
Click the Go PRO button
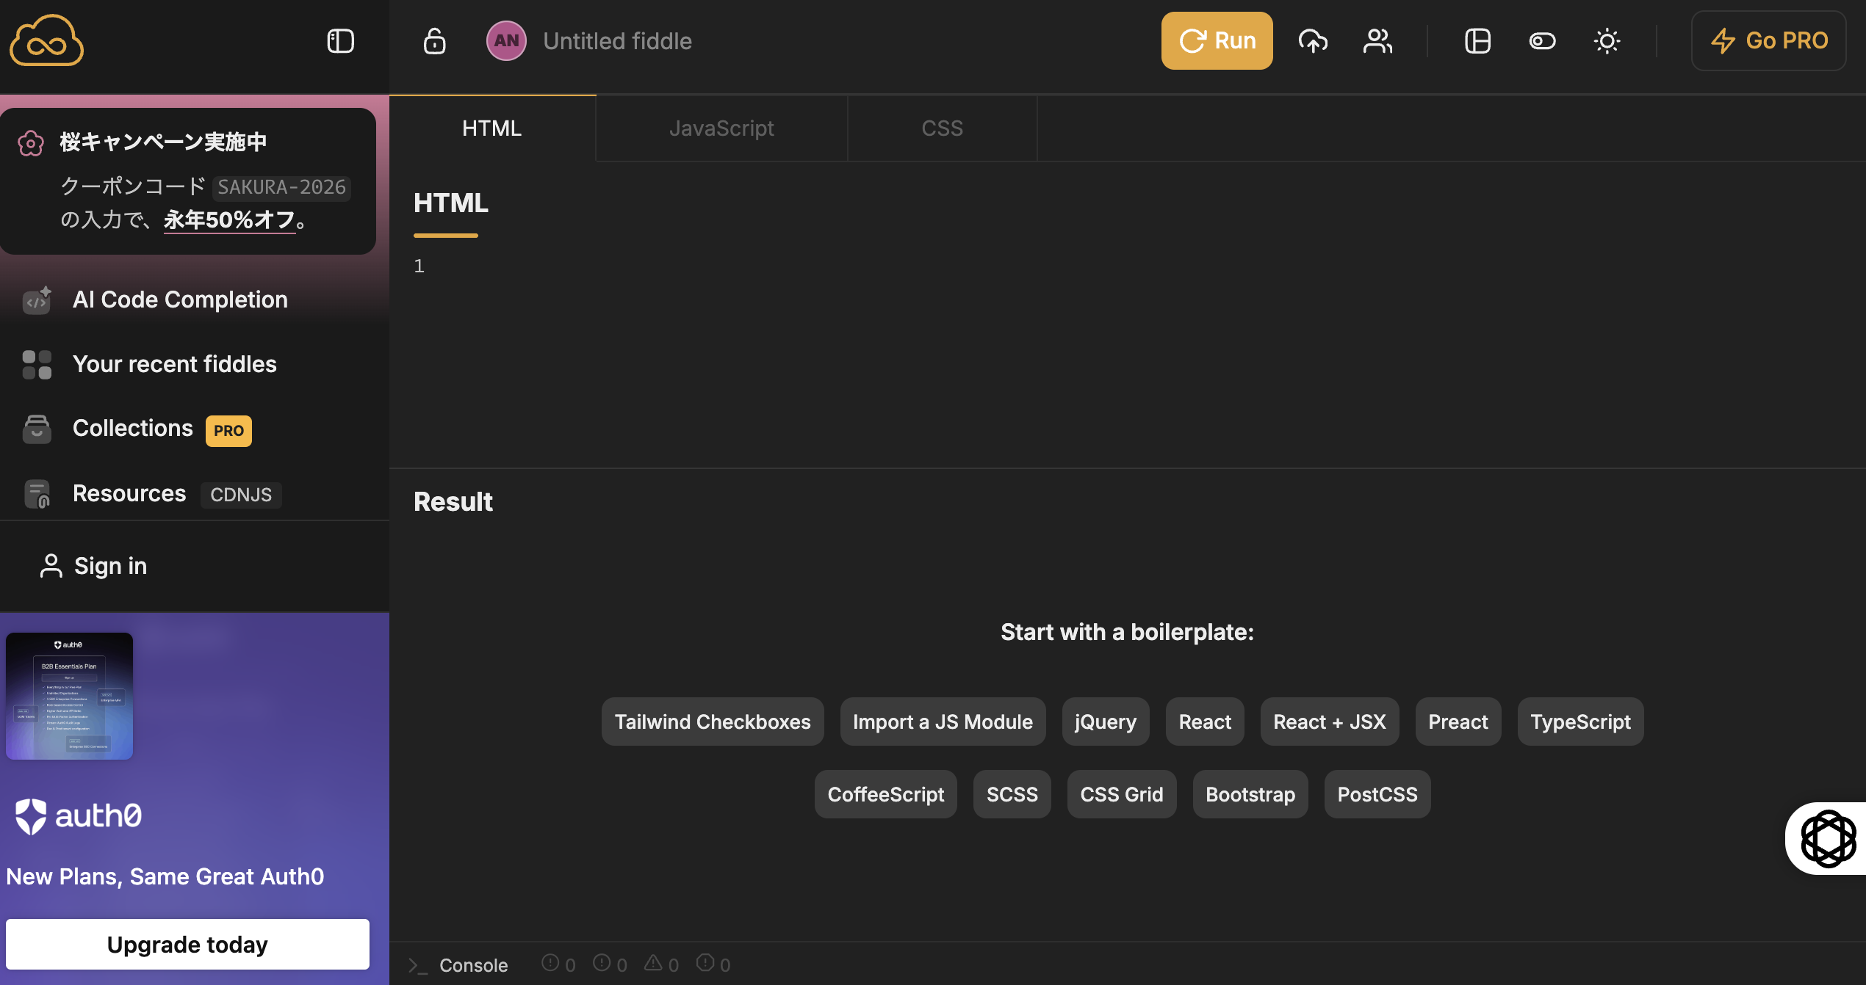[x=1768, y=41]
